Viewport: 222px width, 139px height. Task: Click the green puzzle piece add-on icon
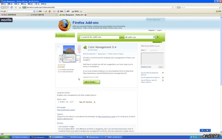[85, 47]
